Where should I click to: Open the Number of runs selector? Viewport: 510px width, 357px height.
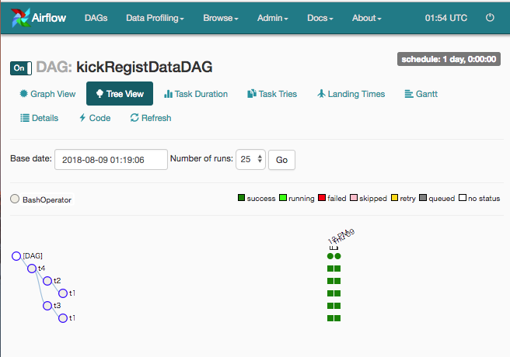[250, 159]
